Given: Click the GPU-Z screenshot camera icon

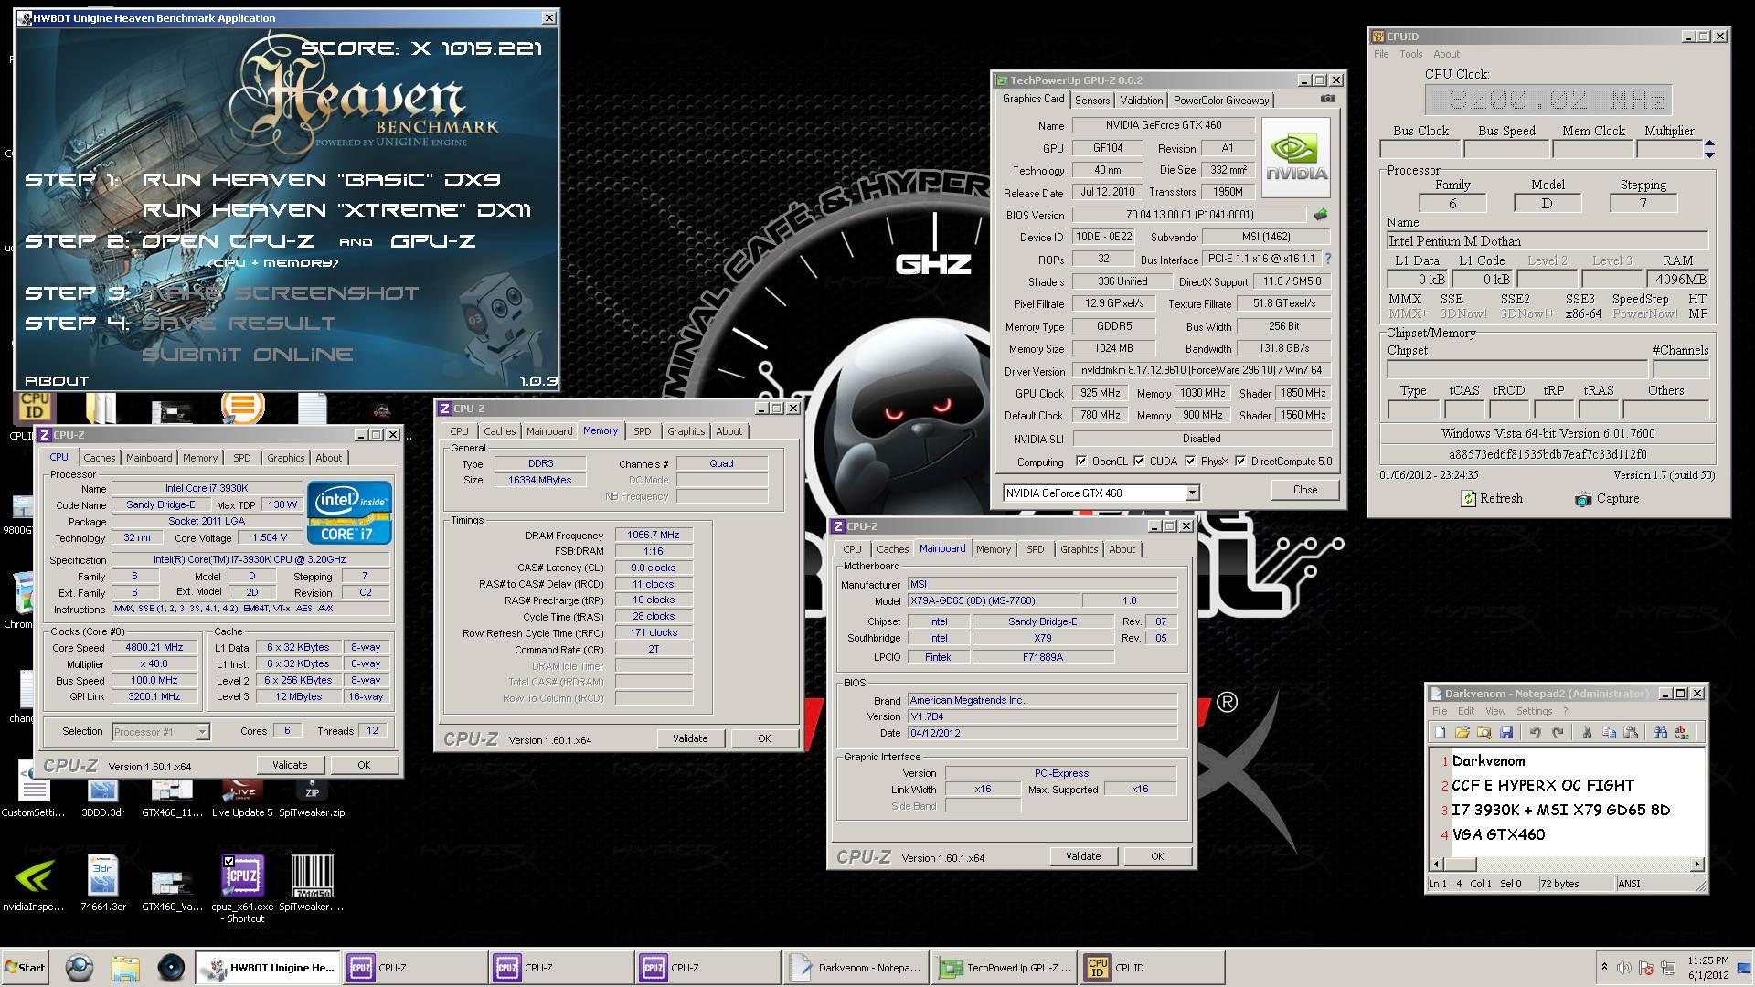Looking at the screenshot, I should 1327,99.
